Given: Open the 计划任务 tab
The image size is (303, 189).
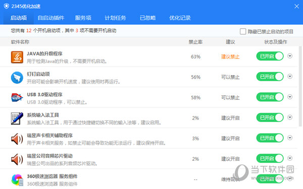Looking at the screenshot, I should (115, 18).
